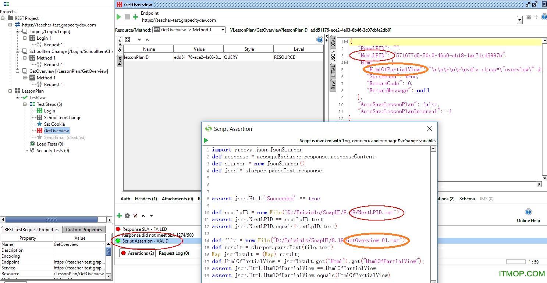
Task: Open Custom Properties tab
Action: (x=84, y=229)
